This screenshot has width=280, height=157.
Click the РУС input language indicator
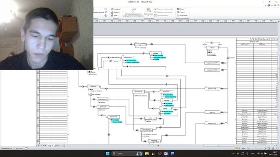click(x=253, y=154)
